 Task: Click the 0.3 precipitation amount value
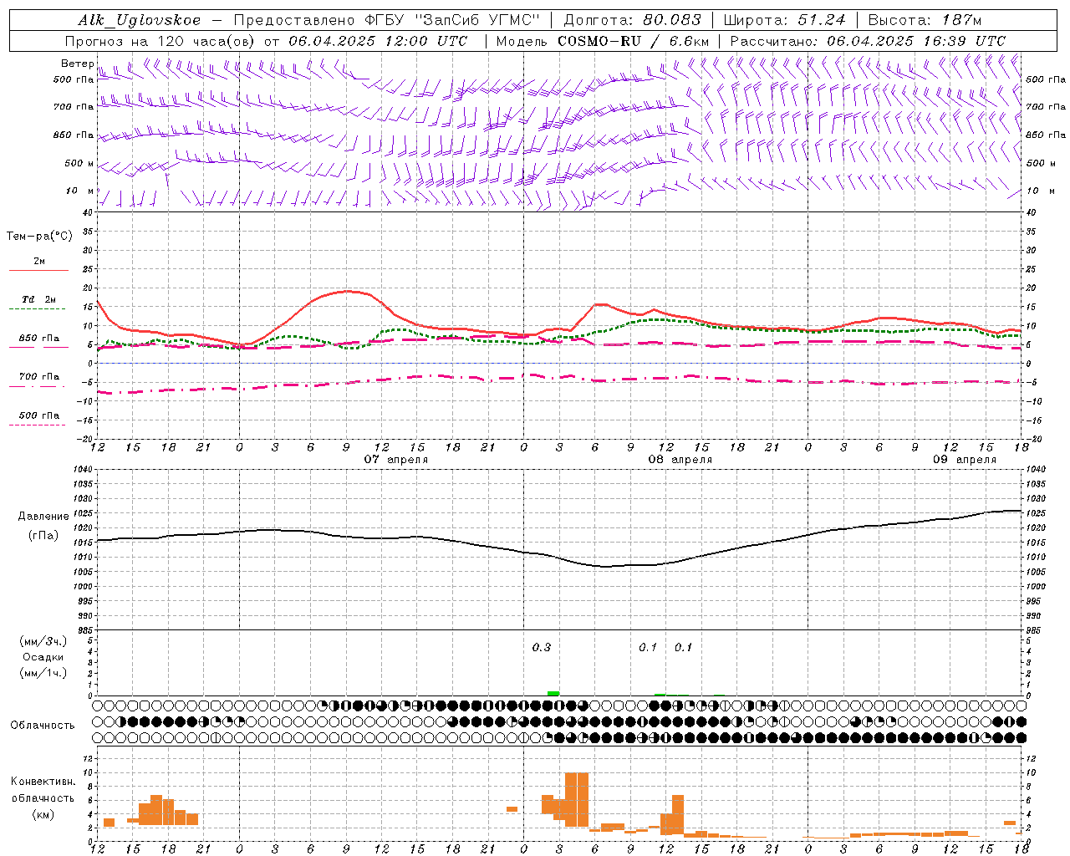[542, 647]
